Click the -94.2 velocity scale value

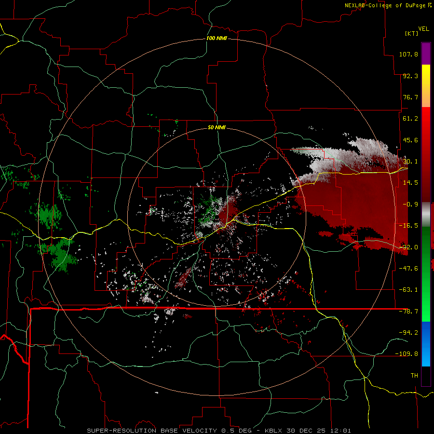[x=408, y=333]
